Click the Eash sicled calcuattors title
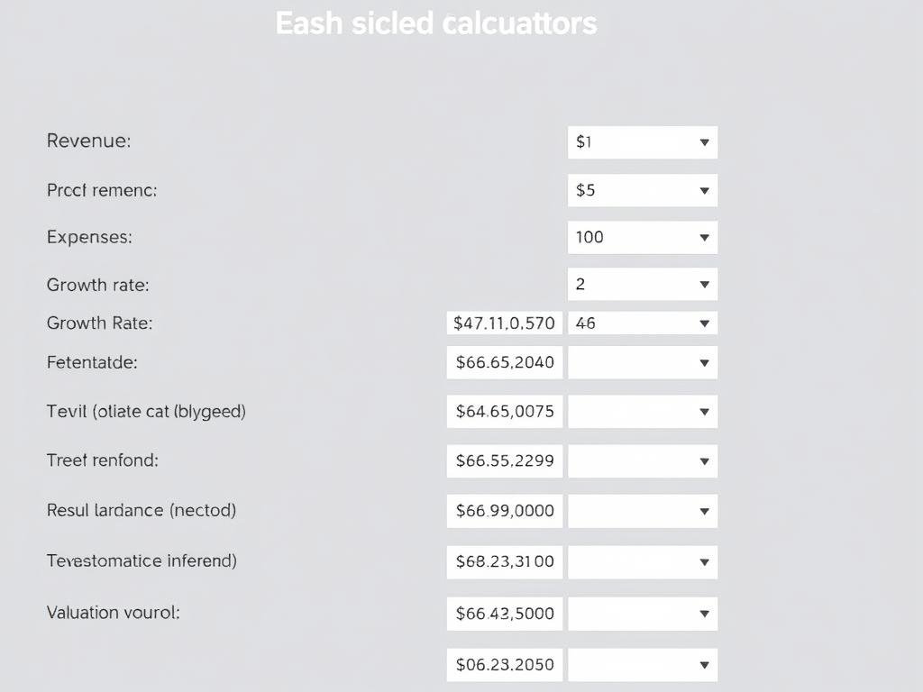Screen dimensions: 923x692 [436, 23]
